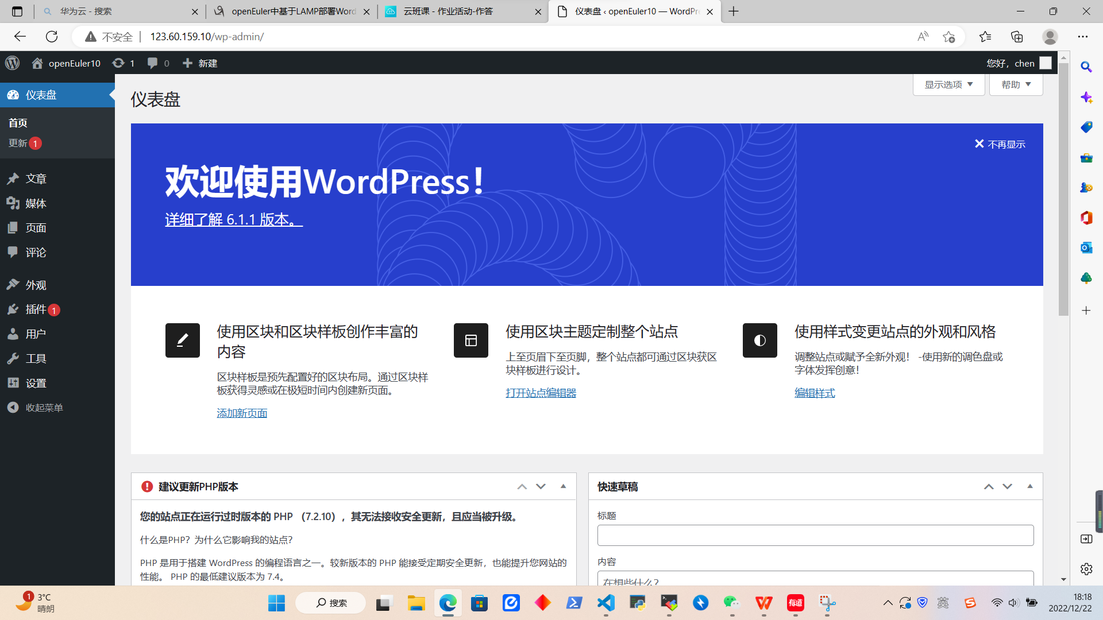Open the 插件 plugins menu

(x=36, y=309)
